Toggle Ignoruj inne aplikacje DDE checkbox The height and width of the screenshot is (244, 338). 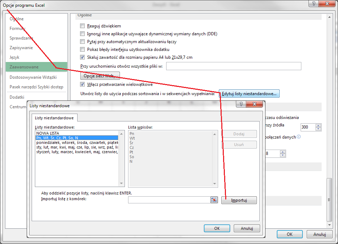point(82,33)
